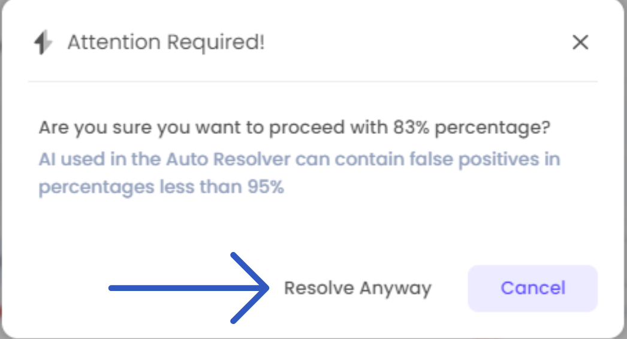Close the Attention Required dialog with X
Image resolution: width=627 pixels, height=339 pixels.
coord(580,43)
